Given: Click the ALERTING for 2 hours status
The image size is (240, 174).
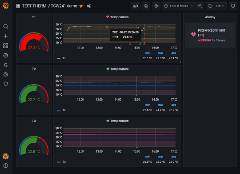Looking at the screenshot, I should [x=212, y=40].
